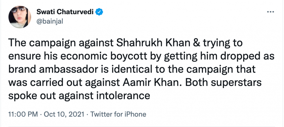Open the Twitter for iPhone source link

pyautogui.click(x=118, y=114)
